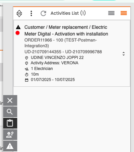Screen dimensions: 134x152
Task: Click the calendar icon beside date range
Action: click(26, 80)
